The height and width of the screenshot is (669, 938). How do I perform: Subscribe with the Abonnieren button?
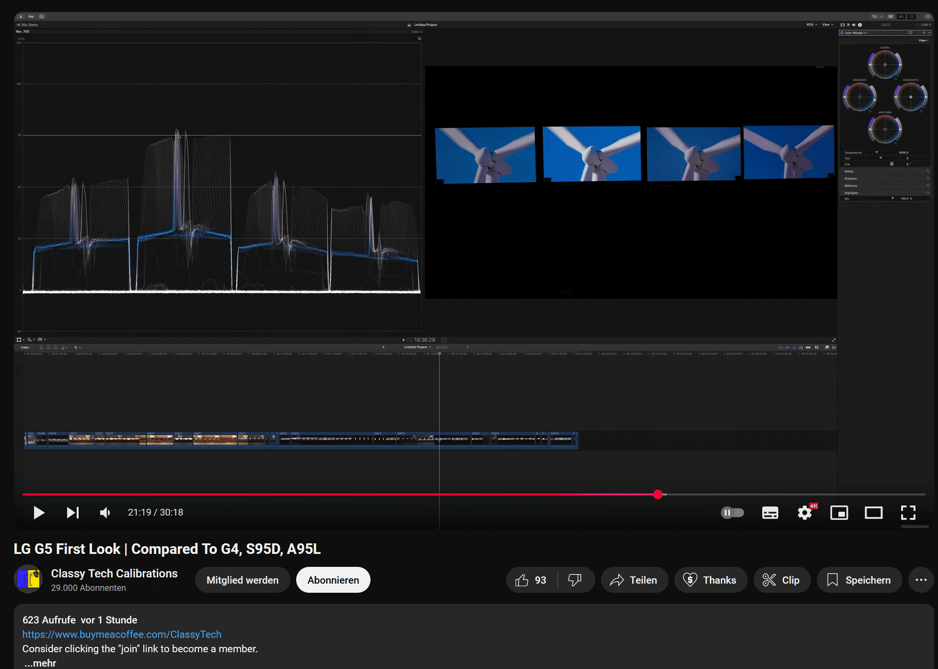click(333, 580)
